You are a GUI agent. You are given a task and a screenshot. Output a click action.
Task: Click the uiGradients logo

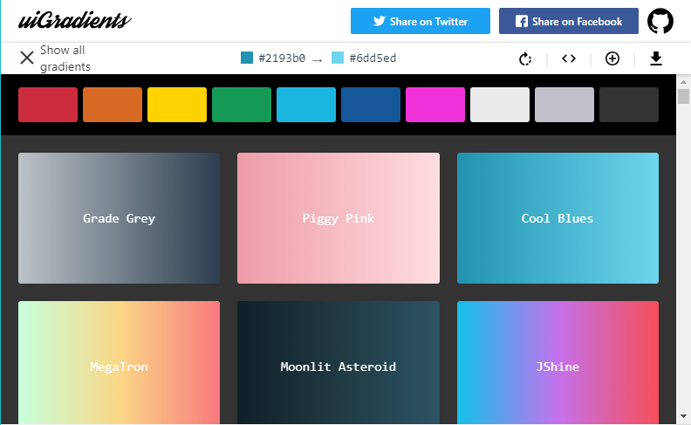(x=75, y=20)
